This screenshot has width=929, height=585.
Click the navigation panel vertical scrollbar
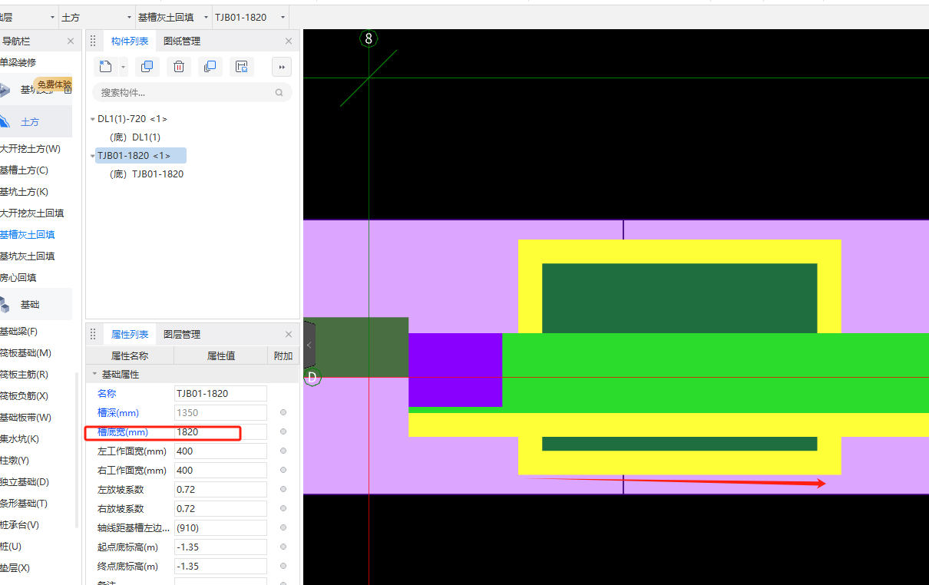(x=77, y=450)
